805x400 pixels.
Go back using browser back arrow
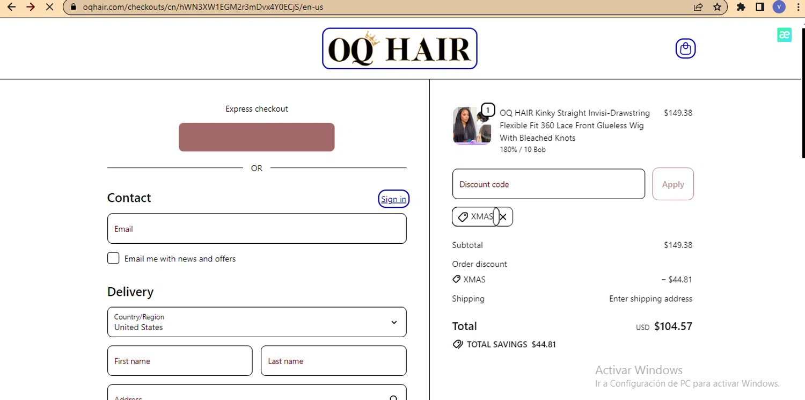(11, 8)
